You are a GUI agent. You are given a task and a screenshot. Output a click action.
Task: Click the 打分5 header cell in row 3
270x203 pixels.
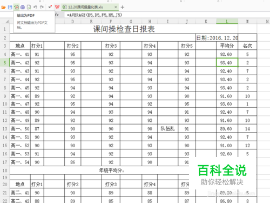[x=187, y=46]
